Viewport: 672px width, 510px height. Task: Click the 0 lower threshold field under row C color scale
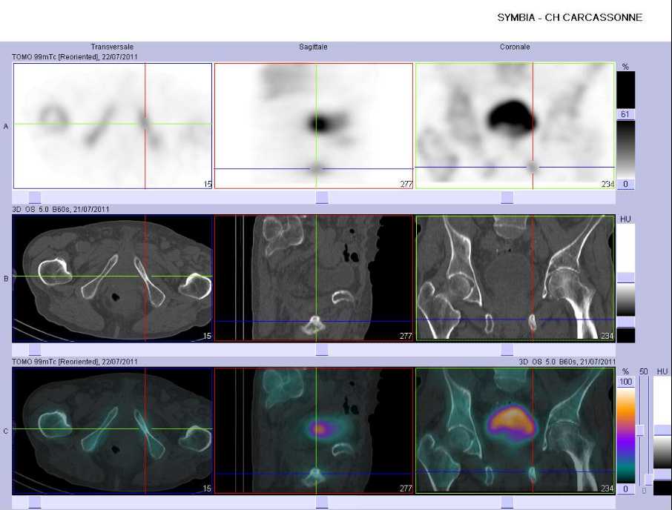pos(626,489)
